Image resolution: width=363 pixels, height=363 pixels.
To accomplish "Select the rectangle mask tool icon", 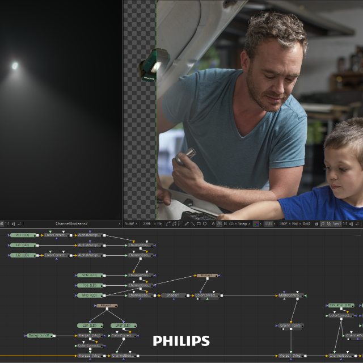I will 198,223.
